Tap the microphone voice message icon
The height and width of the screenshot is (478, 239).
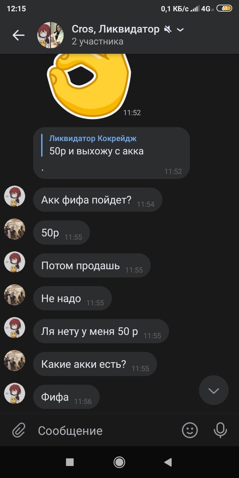tap(220, 430)
